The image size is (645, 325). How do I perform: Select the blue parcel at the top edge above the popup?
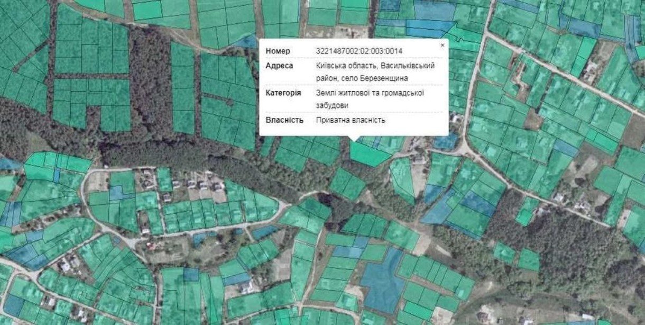pyautogui.click(x=428, y=25)
